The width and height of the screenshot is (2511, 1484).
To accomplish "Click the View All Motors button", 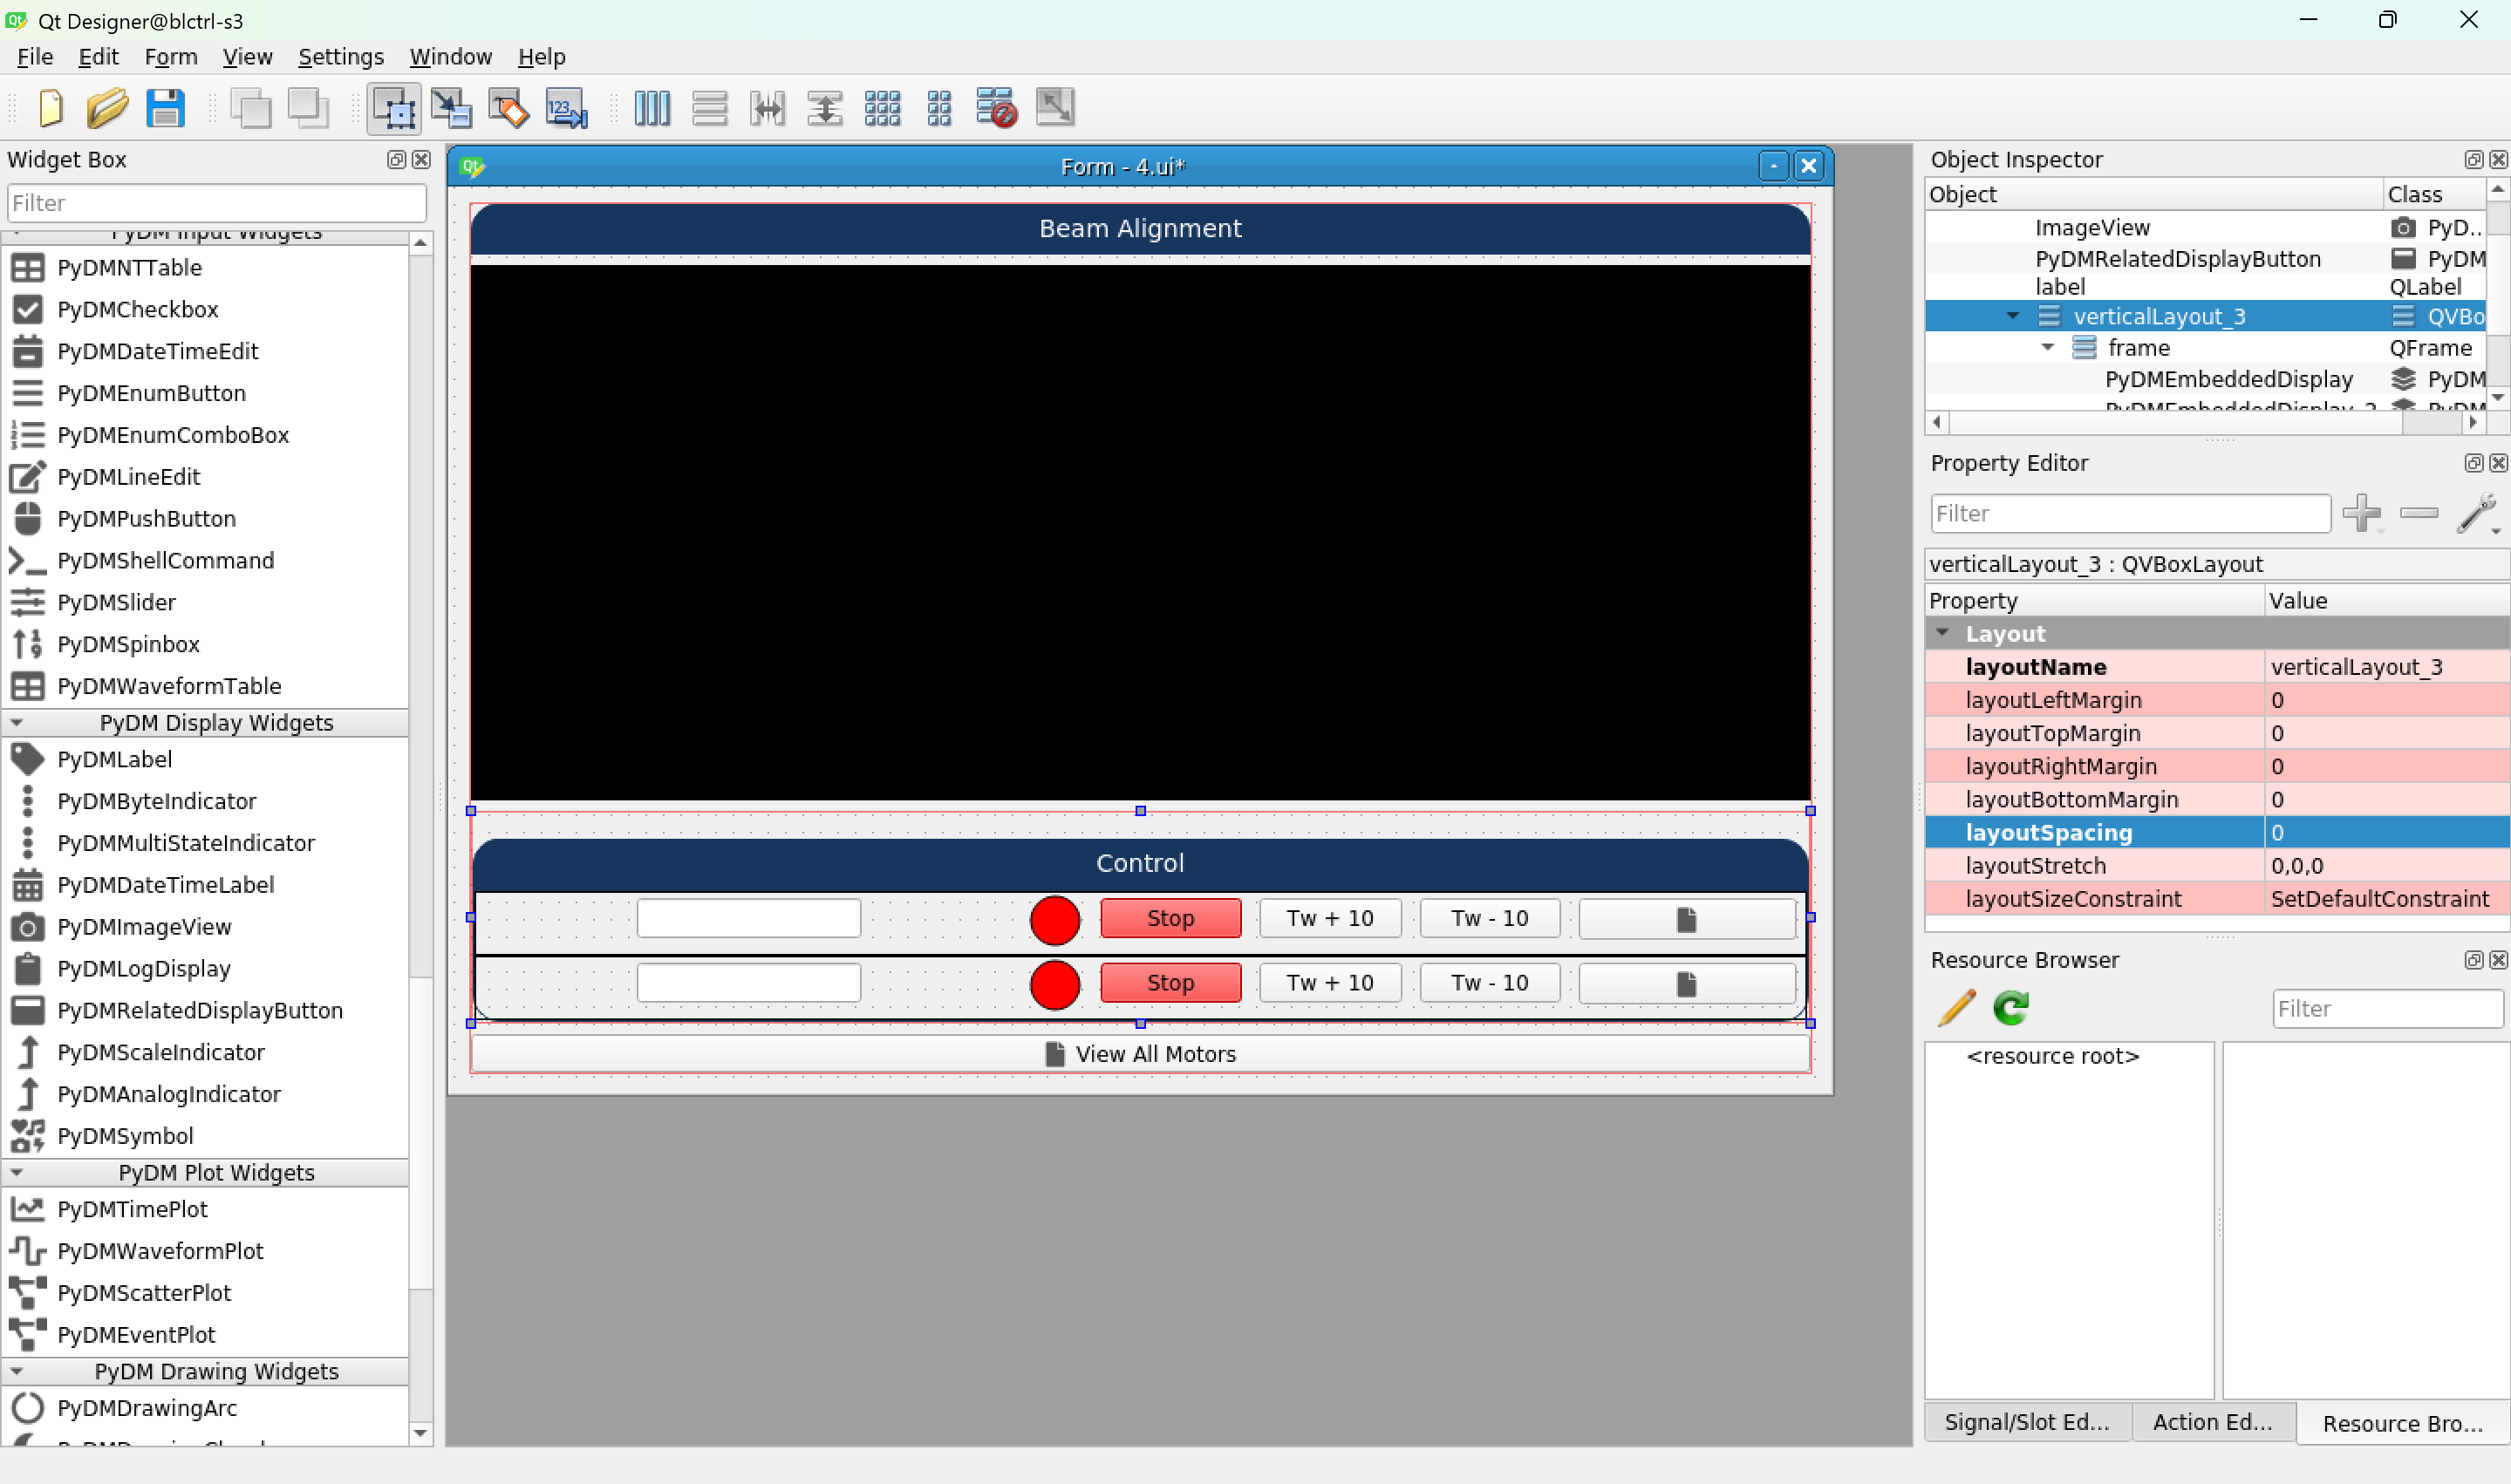I will point(1140,1053).
